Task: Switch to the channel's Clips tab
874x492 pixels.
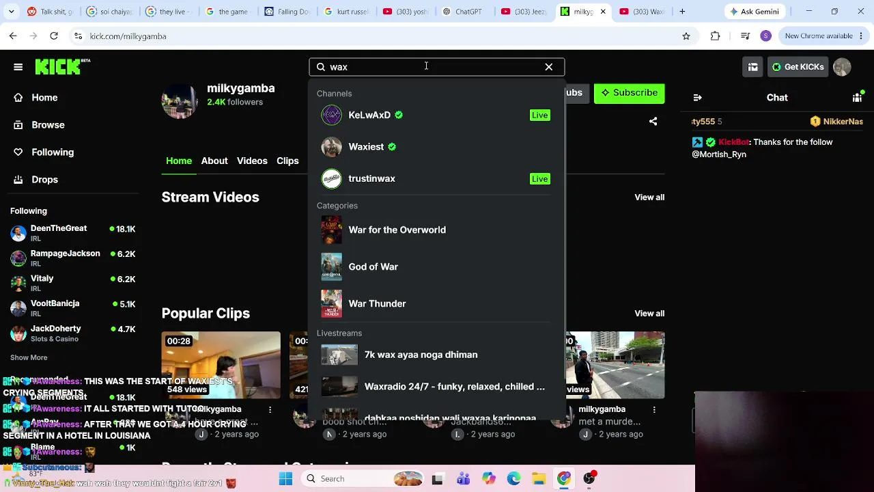Action: point(287,161)
